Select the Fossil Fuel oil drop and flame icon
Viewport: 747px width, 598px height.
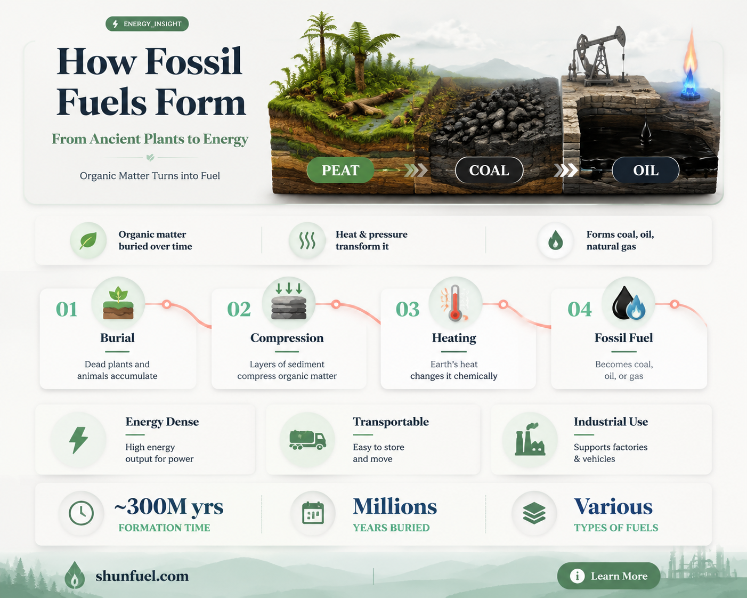pos(628,303)
